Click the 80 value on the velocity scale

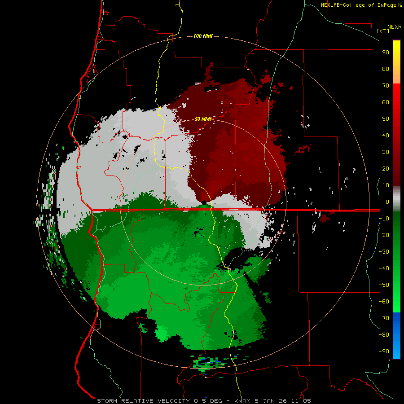coord(386,69)
